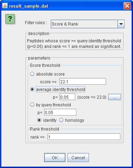Click the description text about significant peptides

pos(74,44)
